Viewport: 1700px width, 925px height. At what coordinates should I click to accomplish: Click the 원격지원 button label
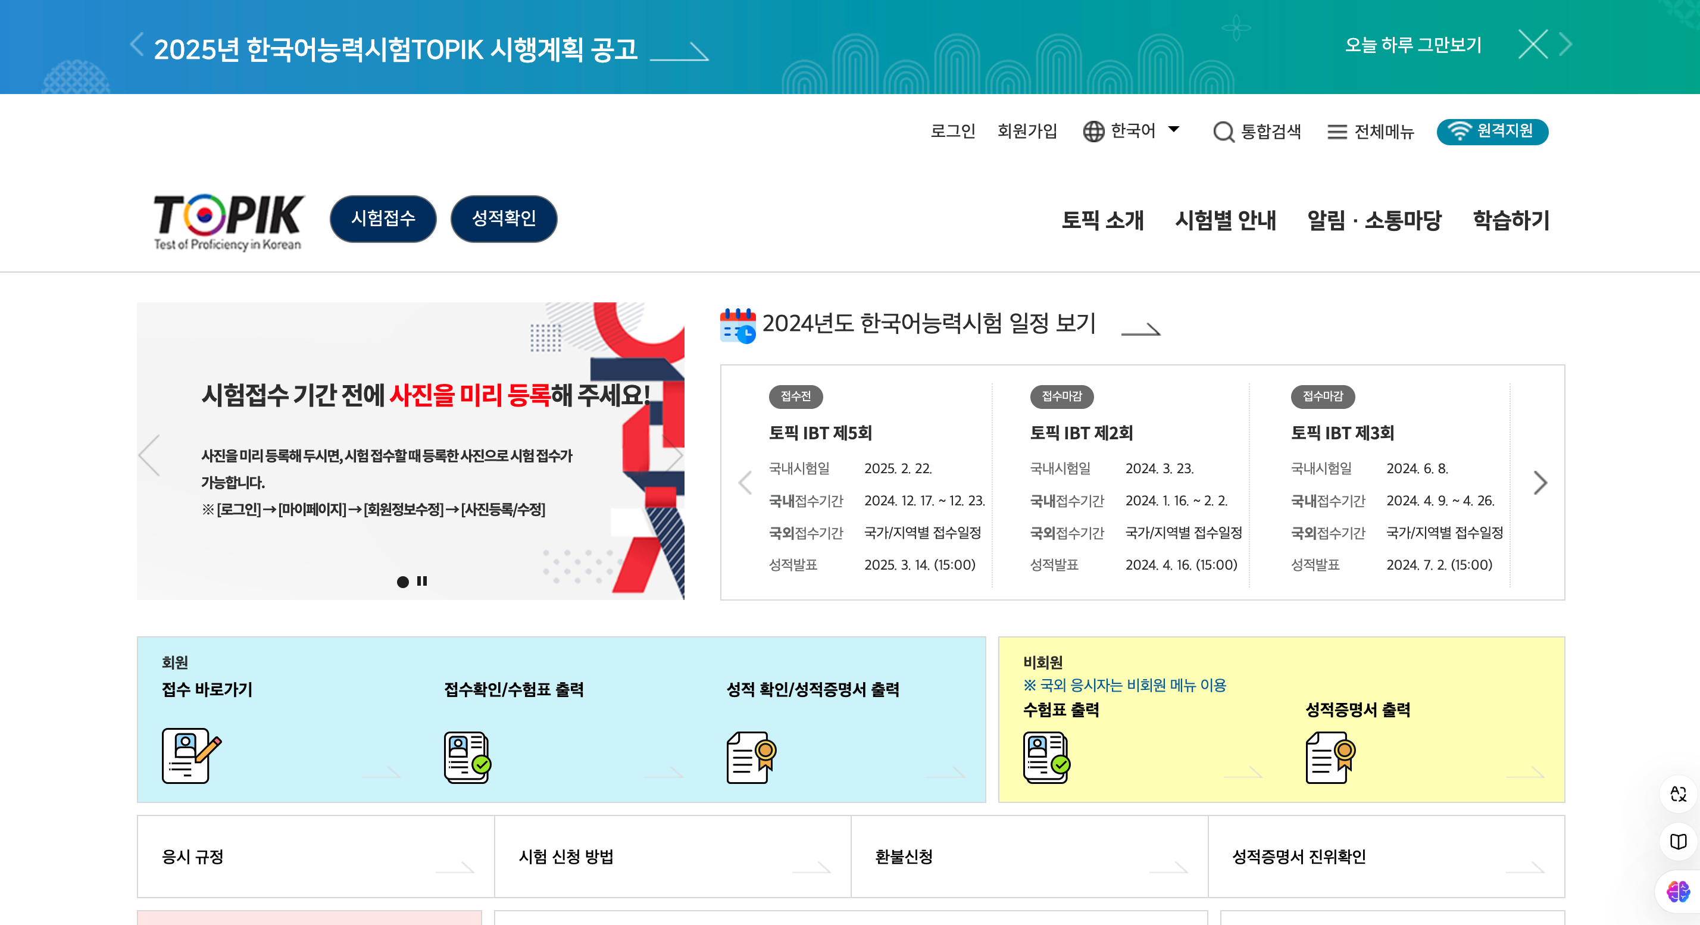(1505, 130)
